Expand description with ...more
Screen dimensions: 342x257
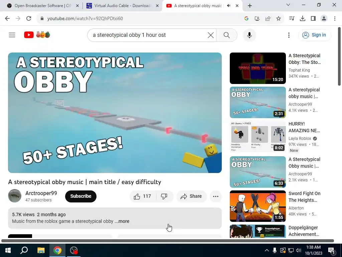tap(122, 221)
